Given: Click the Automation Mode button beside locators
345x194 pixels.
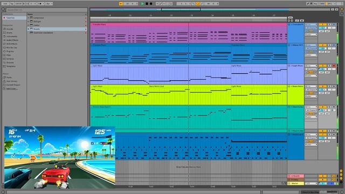Looking at the screenshot, I should click(302, 20).
